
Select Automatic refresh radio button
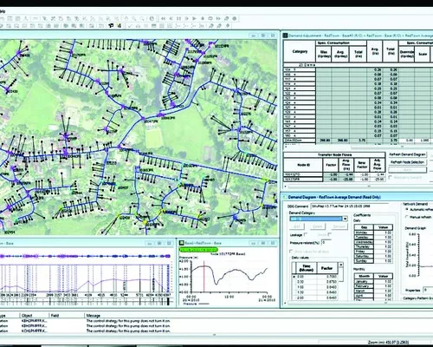tap(407, 209)
